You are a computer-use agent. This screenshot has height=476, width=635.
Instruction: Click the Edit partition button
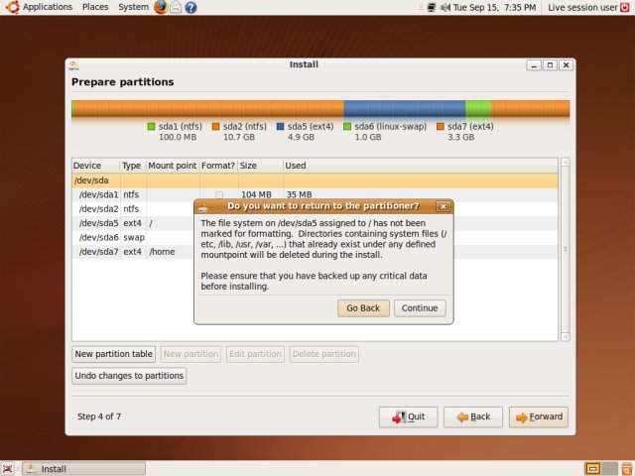click(255, 354)
